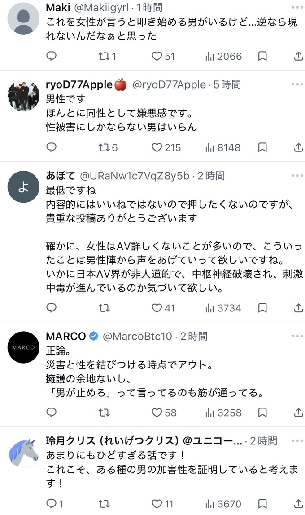
Task: Retweet the あぽて post
Action: tap(105, 308)
